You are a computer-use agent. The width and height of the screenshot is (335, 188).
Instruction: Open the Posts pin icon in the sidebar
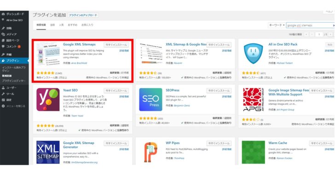[x=3, y=28]
